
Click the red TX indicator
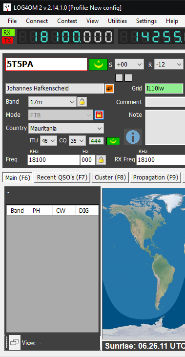(x=7, y=40)
